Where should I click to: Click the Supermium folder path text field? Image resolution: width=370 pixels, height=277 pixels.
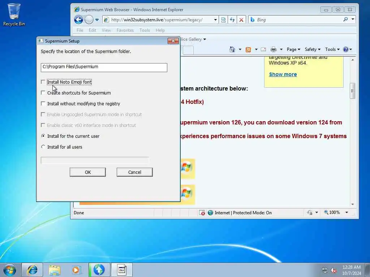coord(104,67)
